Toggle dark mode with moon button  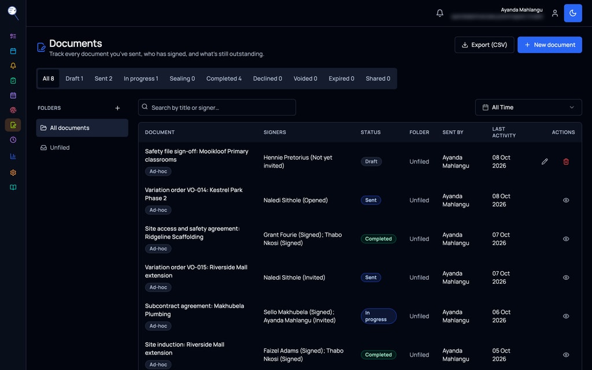tap(573, 13)
